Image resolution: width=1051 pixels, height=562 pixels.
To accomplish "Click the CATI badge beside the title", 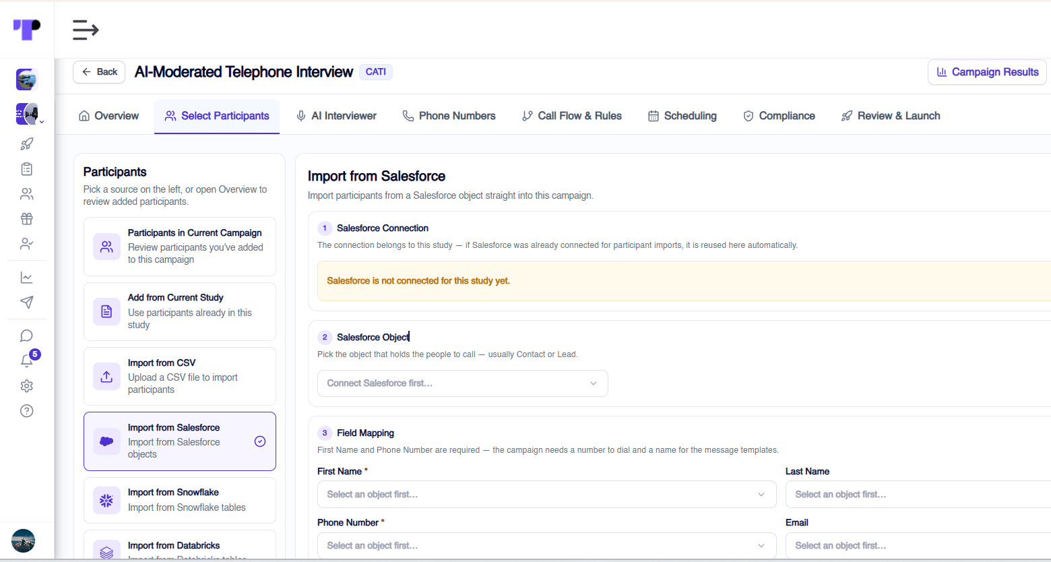I will (x=376, y=72).
